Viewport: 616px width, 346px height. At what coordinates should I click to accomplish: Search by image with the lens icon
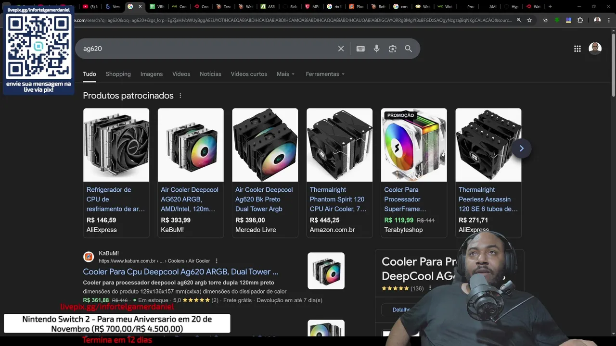393,49
